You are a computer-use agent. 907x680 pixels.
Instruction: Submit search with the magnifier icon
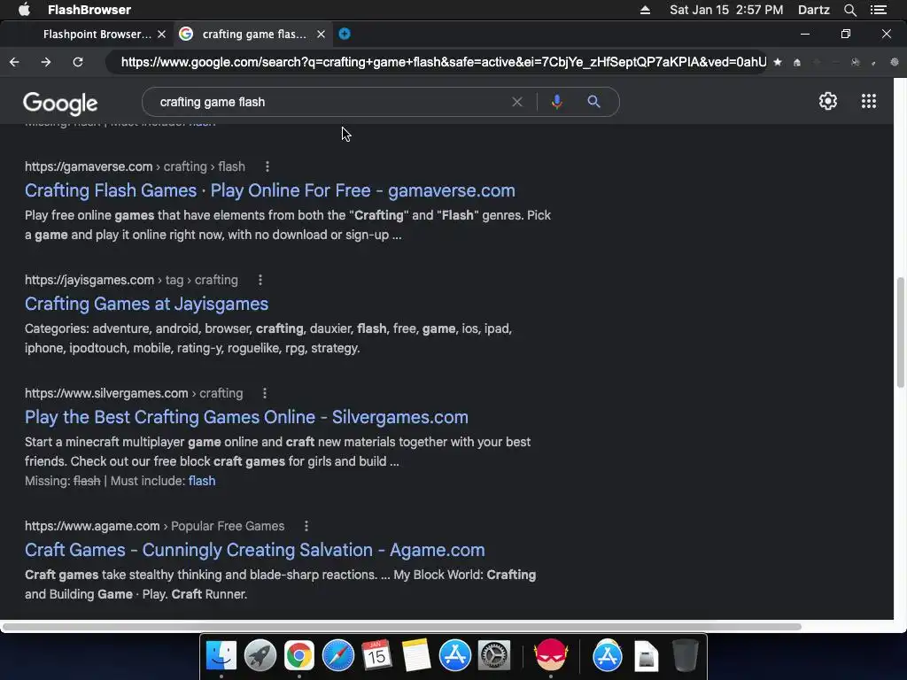(x=593, y=102)
